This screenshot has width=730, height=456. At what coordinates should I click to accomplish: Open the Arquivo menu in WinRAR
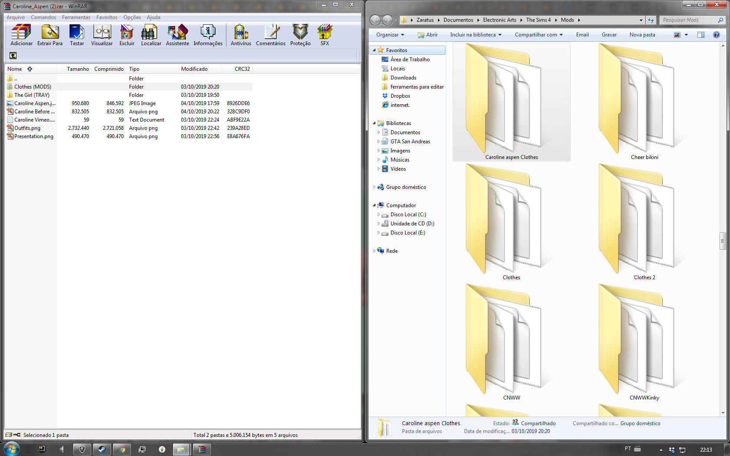(16, 17)
